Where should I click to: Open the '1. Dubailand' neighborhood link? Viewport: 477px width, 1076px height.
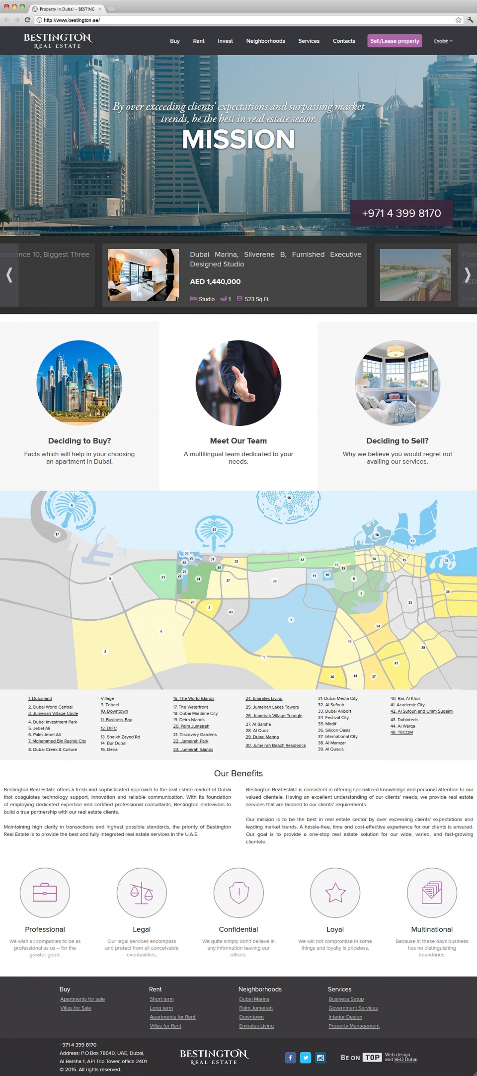tap(40, 698)
